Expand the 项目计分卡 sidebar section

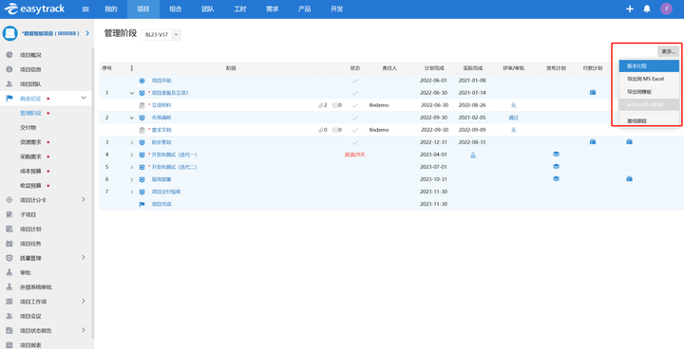coord(84,199)
